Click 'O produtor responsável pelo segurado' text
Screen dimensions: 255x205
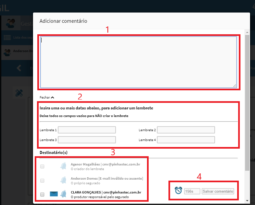(100, 197)
